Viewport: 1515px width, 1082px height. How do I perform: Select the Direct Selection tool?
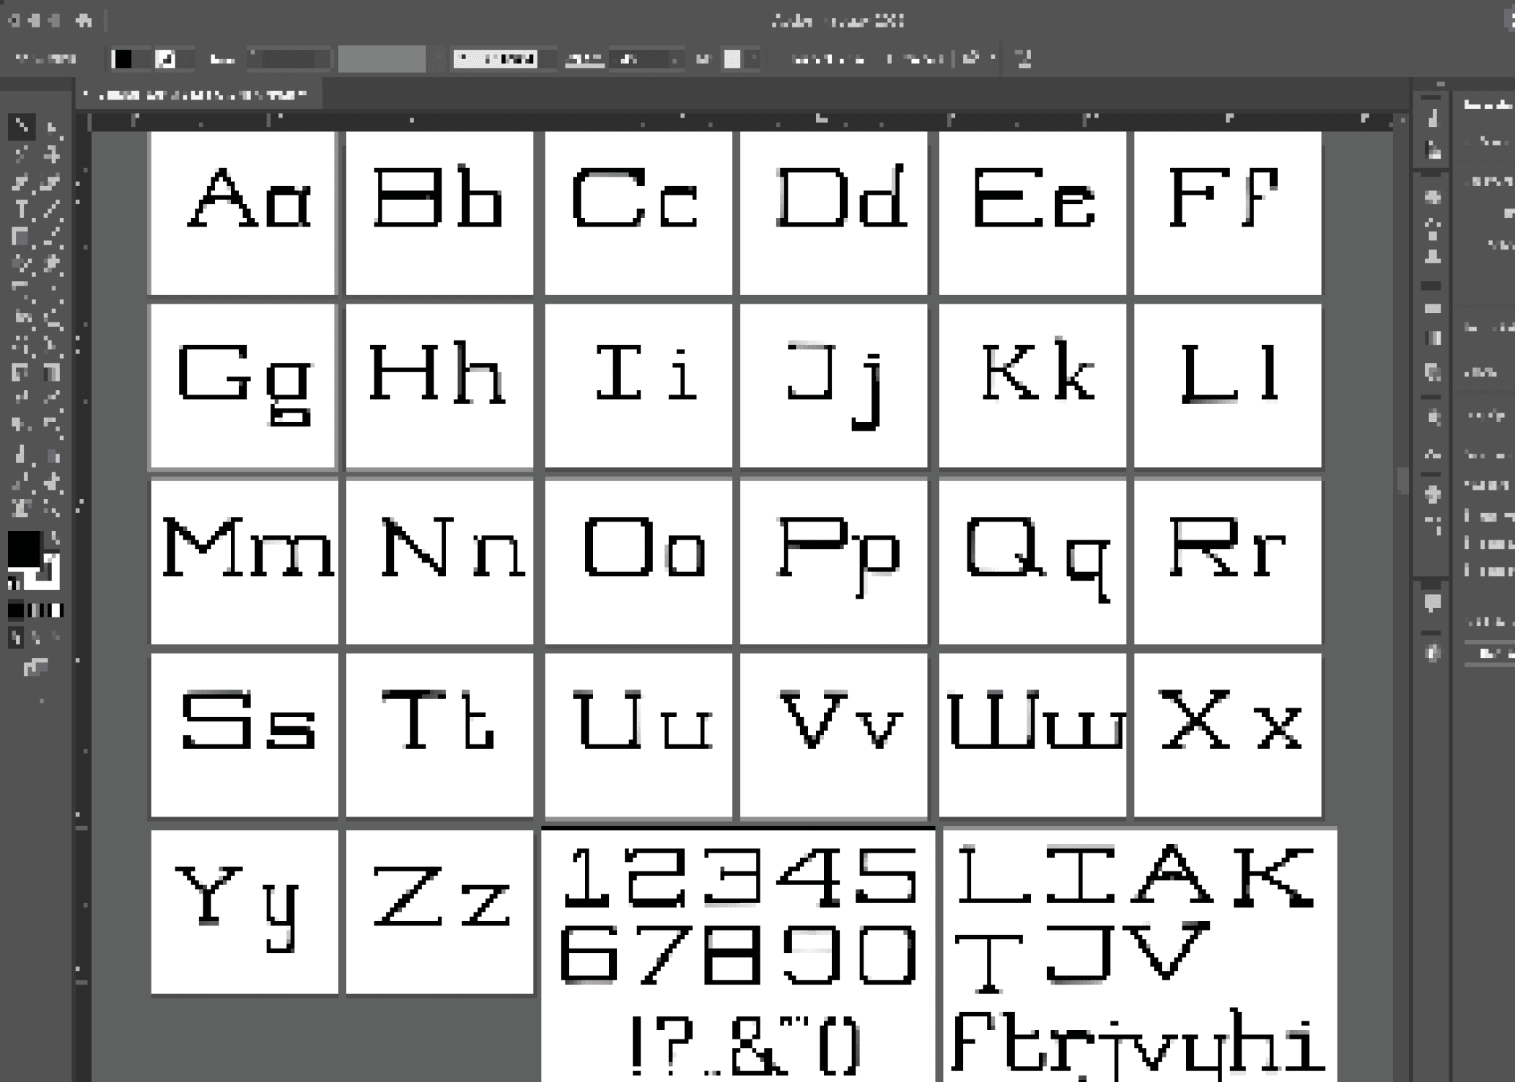pos(52,128)
